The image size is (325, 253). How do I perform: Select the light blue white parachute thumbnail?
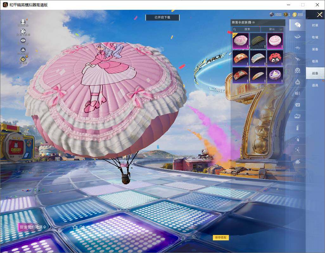(258, 58)
